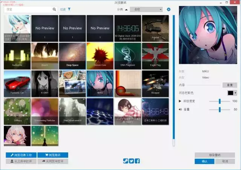Focus the wallpaper search field
The width and height of the screenshot is (241, 170).
(31, 9)
